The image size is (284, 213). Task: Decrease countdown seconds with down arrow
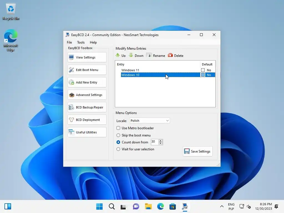pyautogui.click(x=161, y=143)
